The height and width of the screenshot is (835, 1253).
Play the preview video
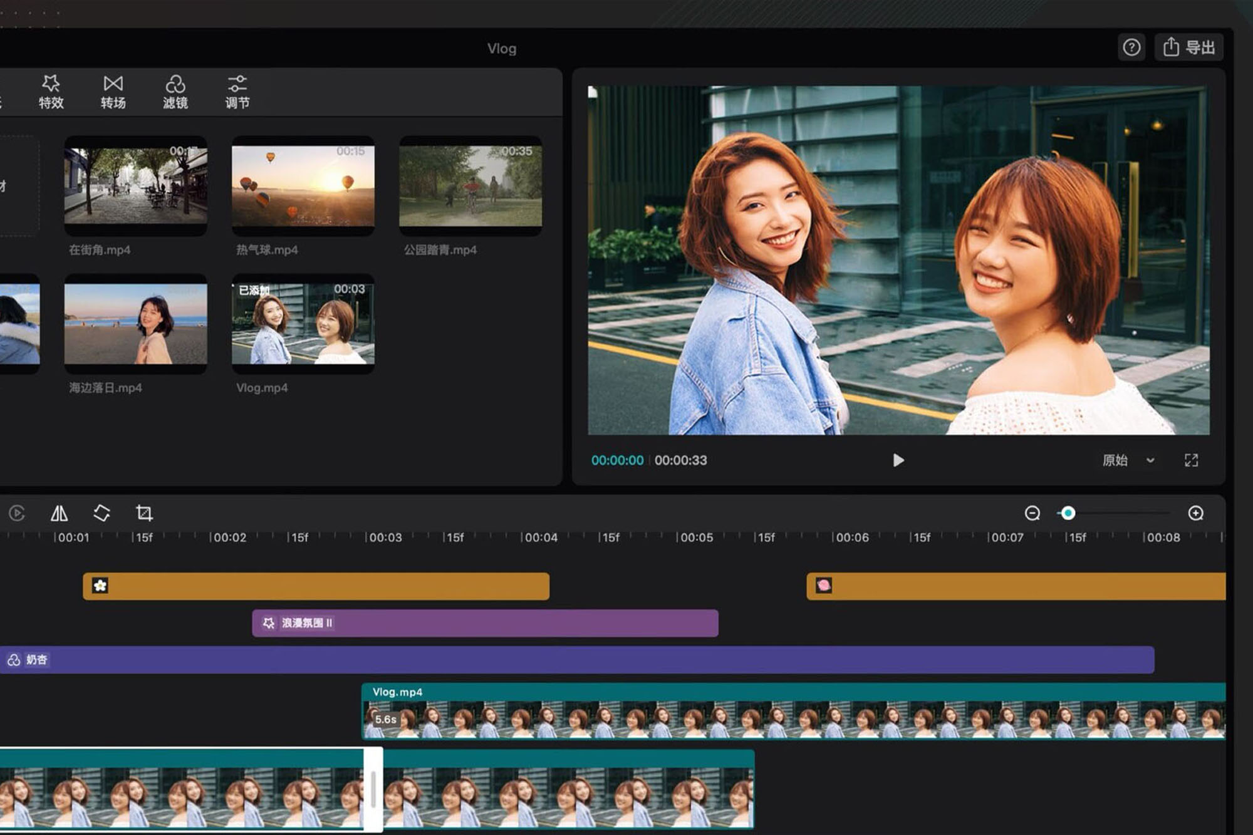[x=898, y=460]
